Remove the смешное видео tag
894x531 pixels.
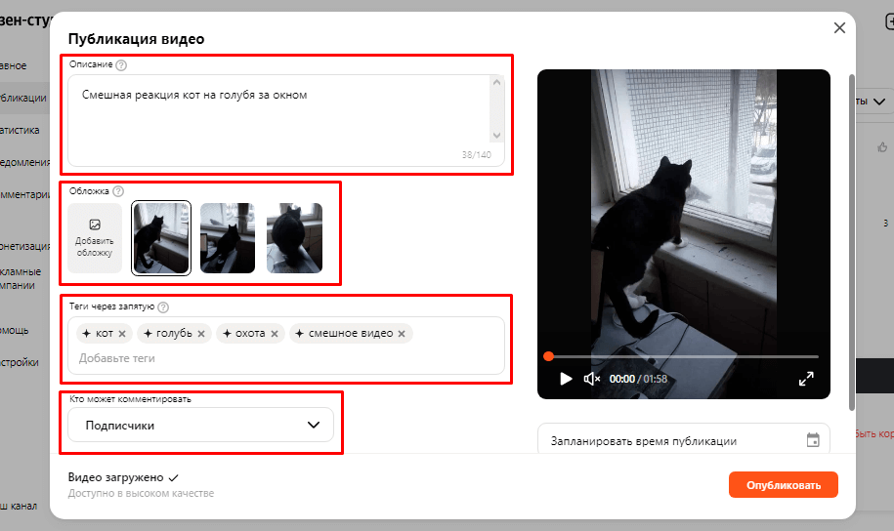[402, 334]
